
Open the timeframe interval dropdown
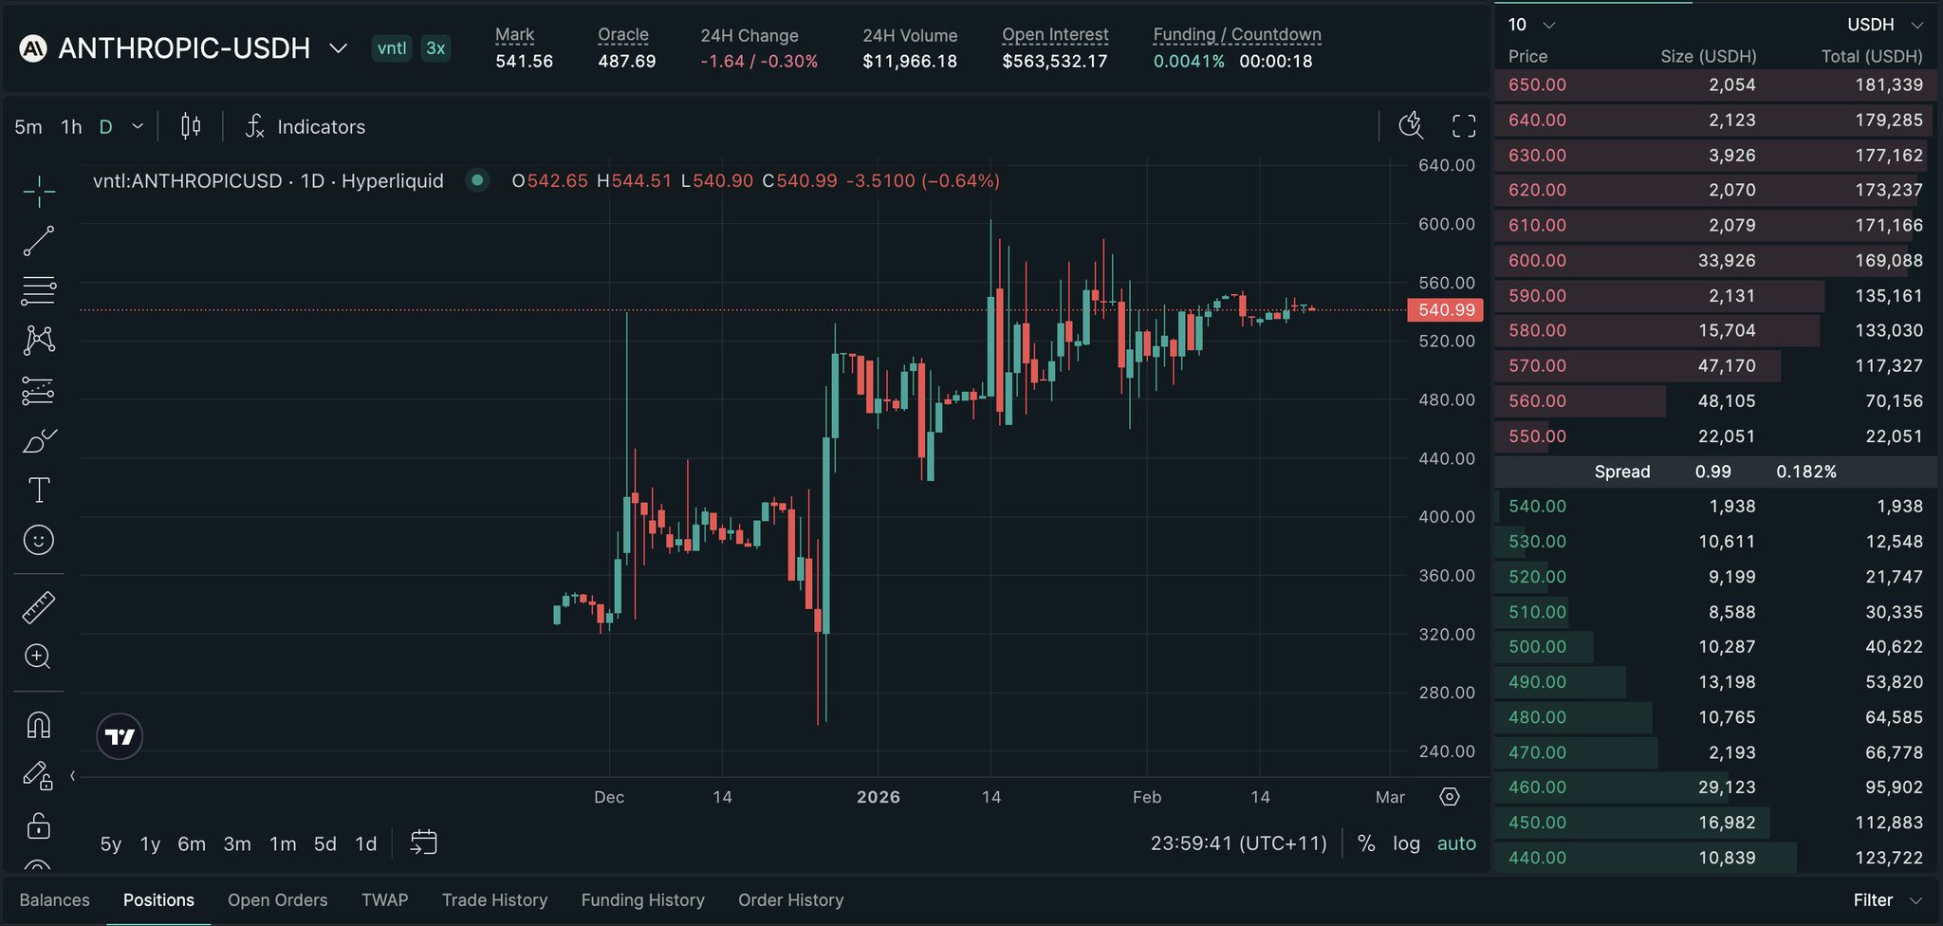(139, 126)
